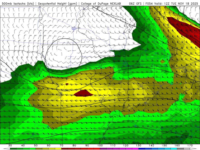This screenshot has width=200, height=150.
Task: Click the dark maroon swatch starting at 70
Action: 65,149
